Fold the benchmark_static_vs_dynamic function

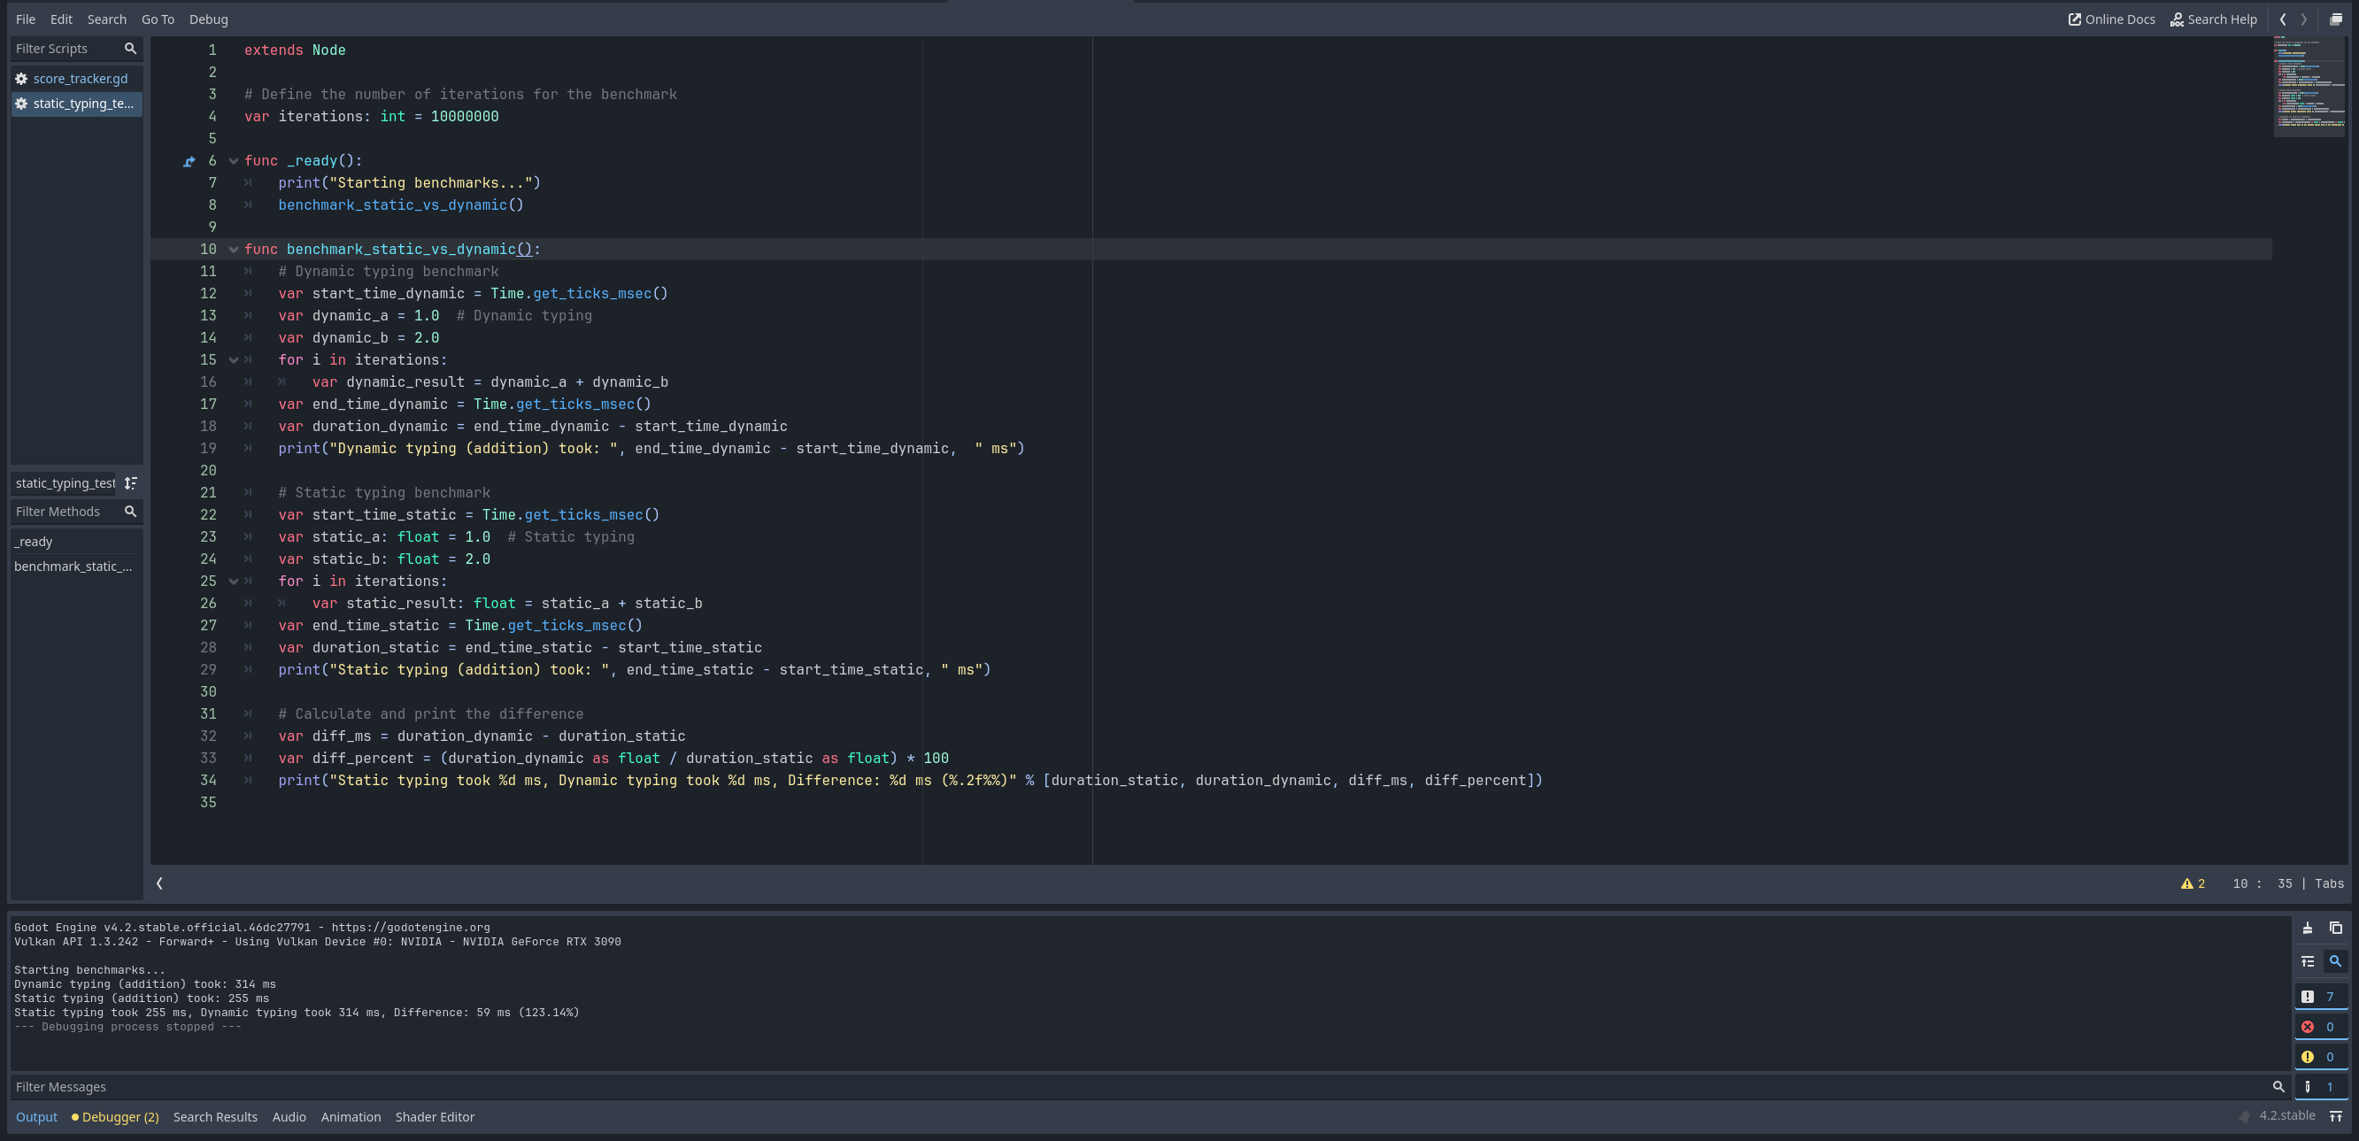point(234,249)
